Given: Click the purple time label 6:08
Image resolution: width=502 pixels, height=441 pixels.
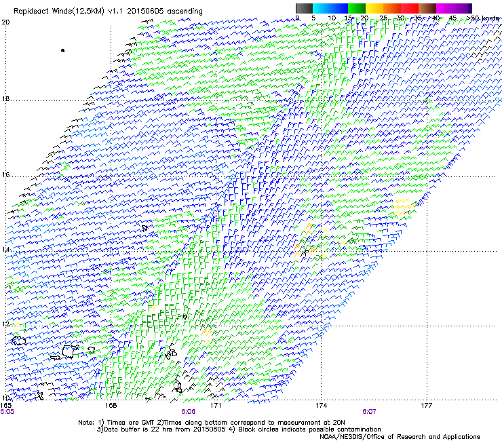Looking at the screenshot, I should 188,412.
